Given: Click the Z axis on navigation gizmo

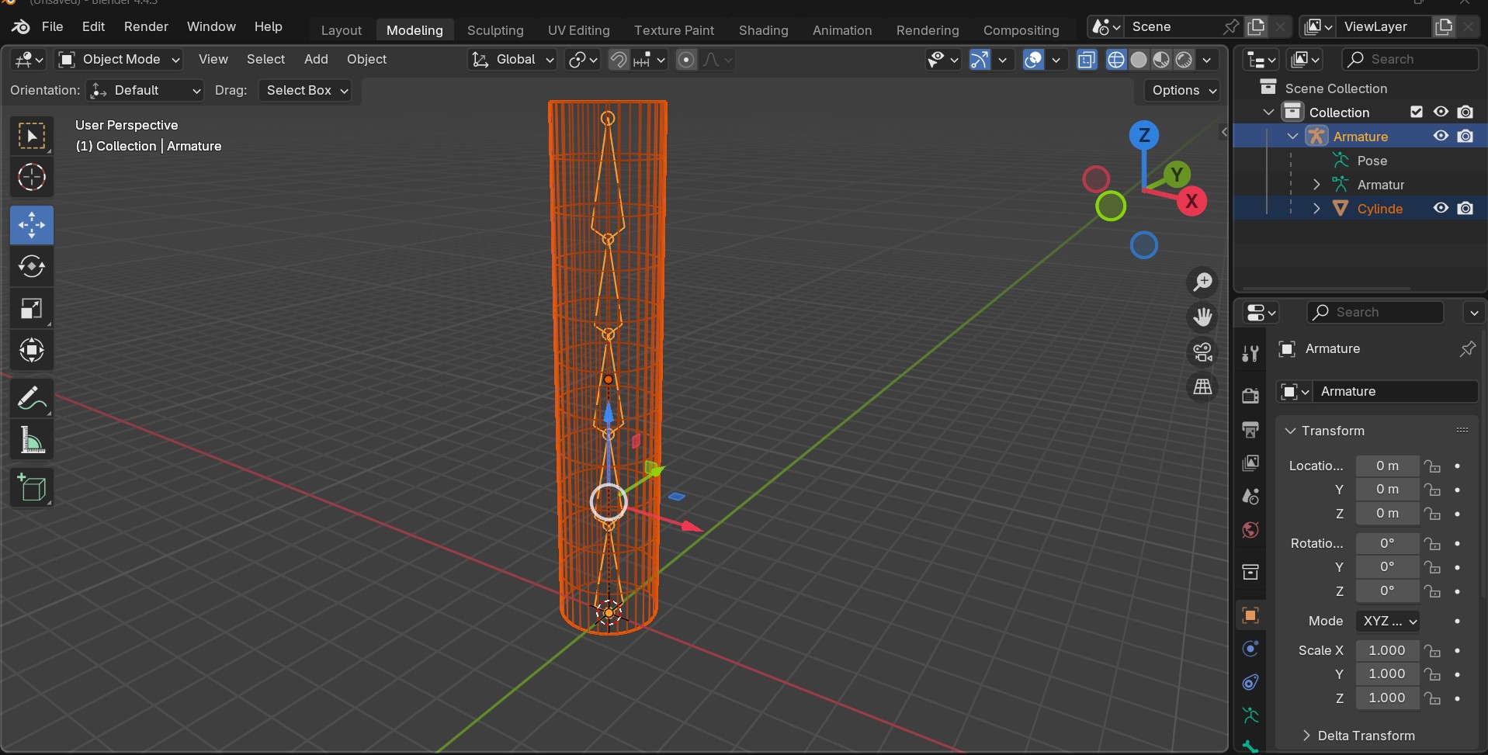Looking at the screenshot, I should [x=1143, y=136].
